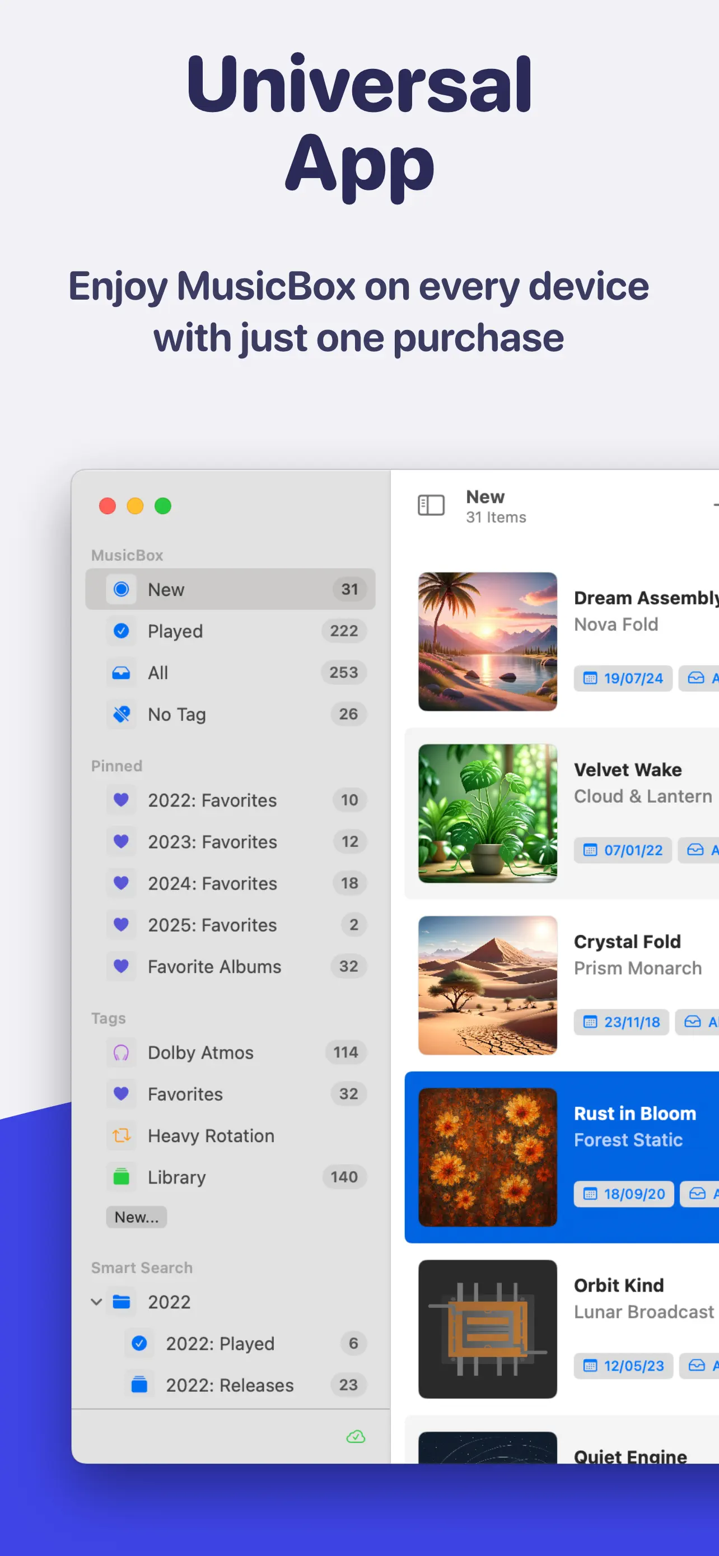719x1556 pixels.
Task: Click the Crystal Fold desert album artwork
Action: click(488, 985)
